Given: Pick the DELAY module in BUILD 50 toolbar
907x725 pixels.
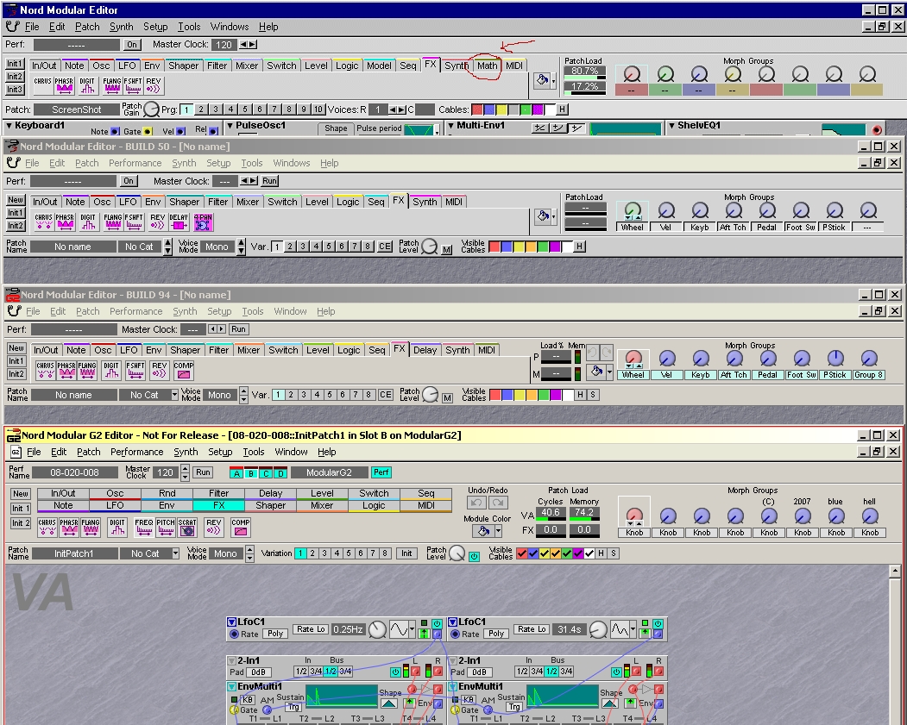Looking at the screenshot, I should [180, 222].
